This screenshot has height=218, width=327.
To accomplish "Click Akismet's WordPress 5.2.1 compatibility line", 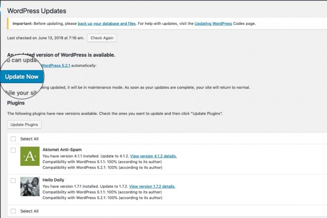I will (x=103, y=168).
